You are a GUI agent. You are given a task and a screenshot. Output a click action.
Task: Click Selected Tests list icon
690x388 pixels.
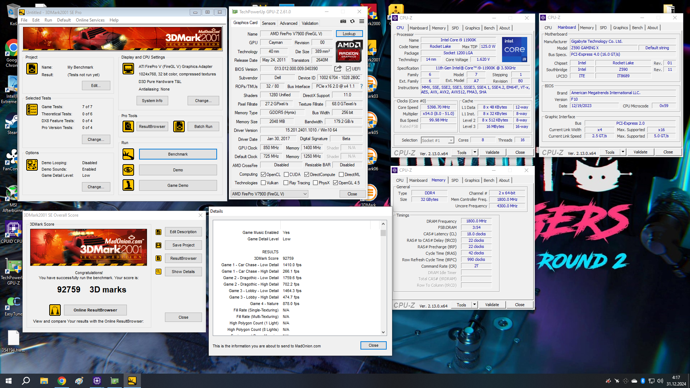32,110
